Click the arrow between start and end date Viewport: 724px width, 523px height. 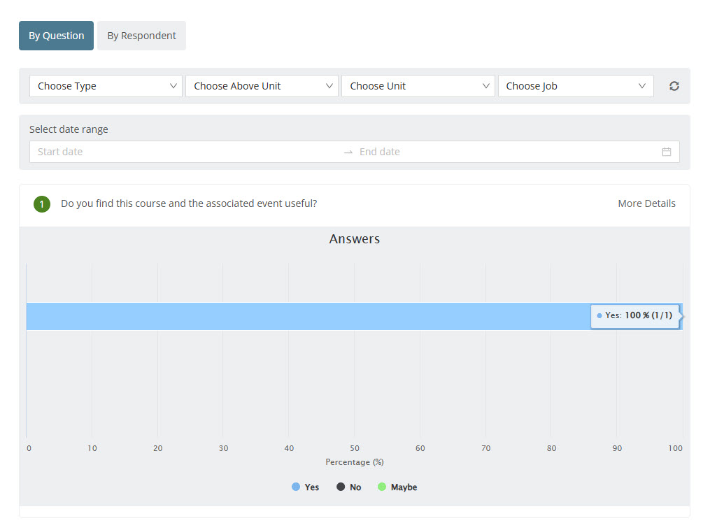[x=348, y=152]
